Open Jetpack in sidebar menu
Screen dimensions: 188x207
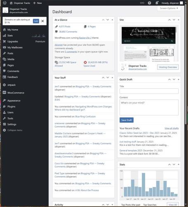click(x=12, y=85)
